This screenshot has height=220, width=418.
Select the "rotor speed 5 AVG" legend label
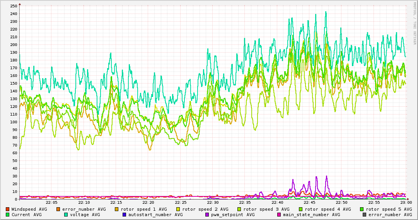click(x=389, y=209)
